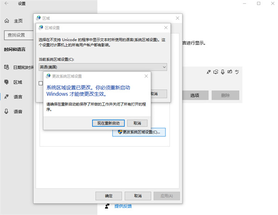This screenshot has height=215, width=278.
Task: Close the 区域设置 dialog
Action: click(x=166, y=28)
